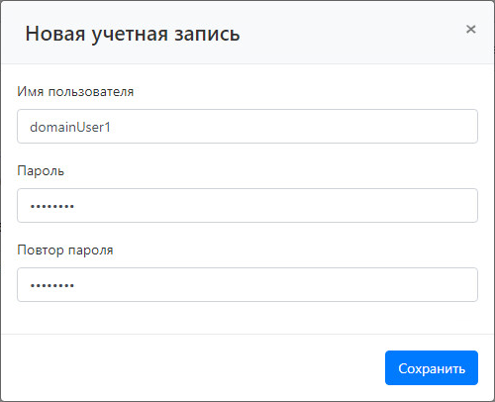Click the word пользователя in the username label
Screen dimensions: 495x402
pyautogui.click(x=91, y=92)
